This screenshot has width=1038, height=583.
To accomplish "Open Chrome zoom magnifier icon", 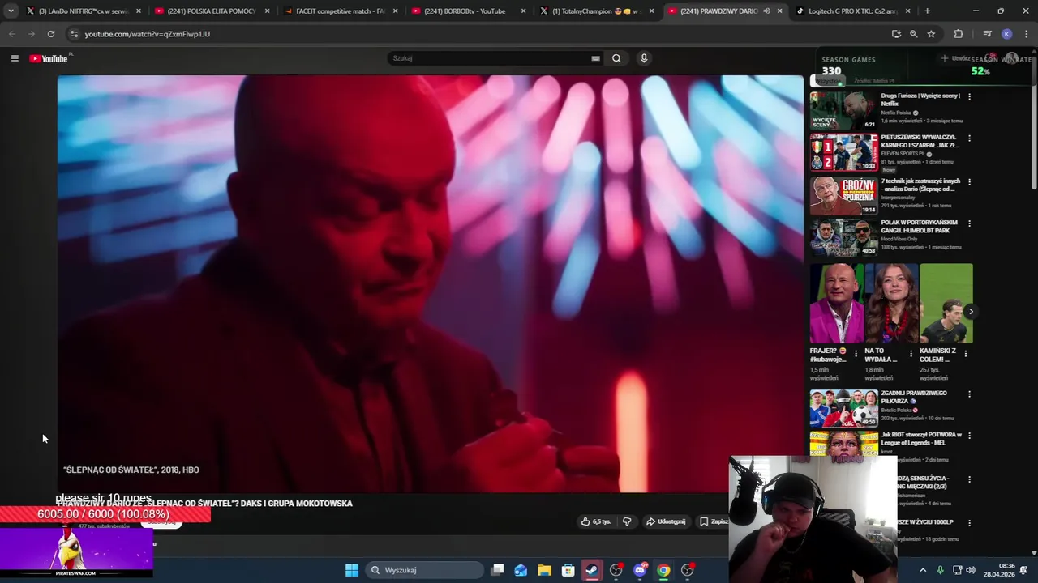I will click(x=913, y=34).
